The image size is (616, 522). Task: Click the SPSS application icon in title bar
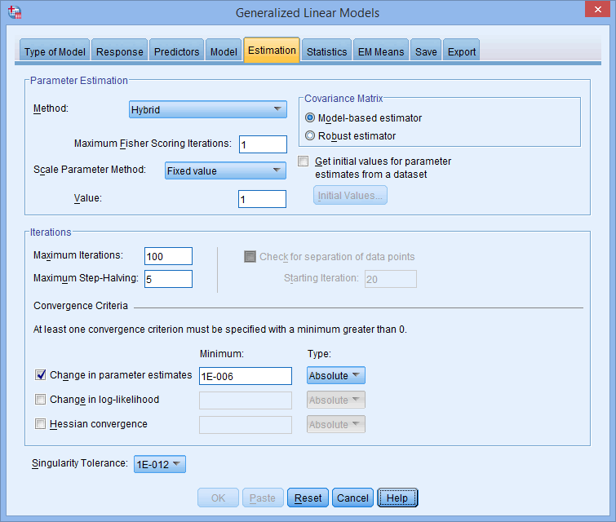(x=15, y=11)
